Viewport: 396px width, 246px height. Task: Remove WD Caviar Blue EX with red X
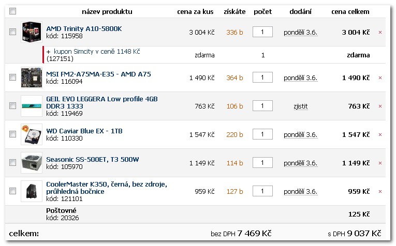380,135
